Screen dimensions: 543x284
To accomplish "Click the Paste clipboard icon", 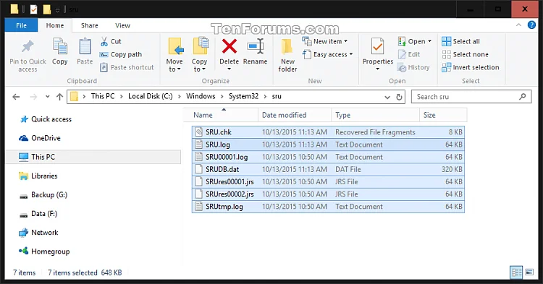I will (x=85, y=46).
